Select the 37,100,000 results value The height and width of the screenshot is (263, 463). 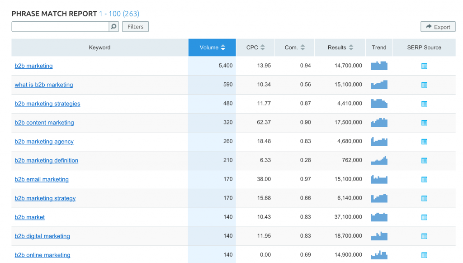pyautogui.click(x=348, y=217)
